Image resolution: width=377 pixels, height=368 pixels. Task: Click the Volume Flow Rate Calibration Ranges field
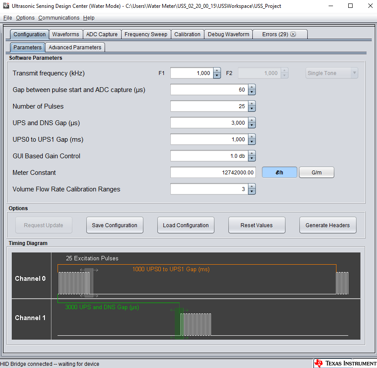tap(209, 189)
